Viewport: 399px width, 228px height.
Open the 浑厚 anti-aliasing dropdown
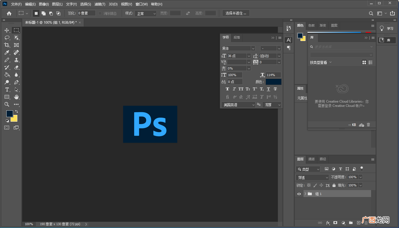point(272,105)
